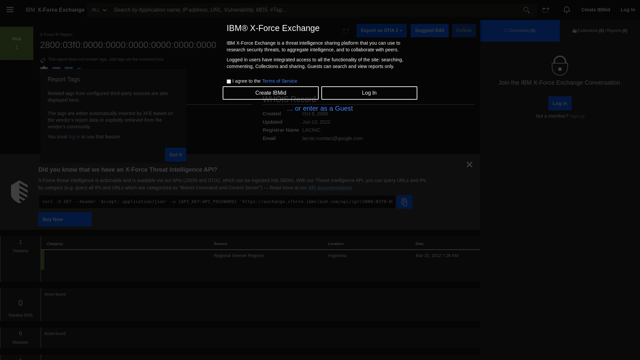Click the report tag icon
The height and width of the screenshot is (360, 640).
[x=43, y=60]
